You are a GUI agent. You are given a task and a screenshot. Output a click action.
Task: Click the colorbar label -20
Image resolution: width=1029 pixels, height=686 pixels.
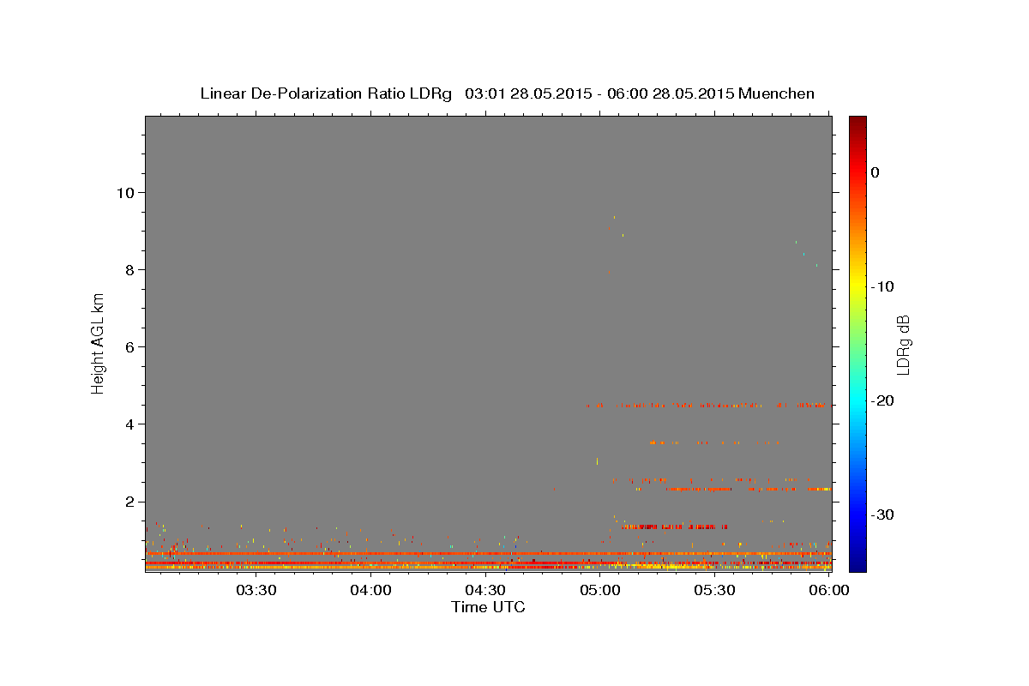click(x=882, y=400)
